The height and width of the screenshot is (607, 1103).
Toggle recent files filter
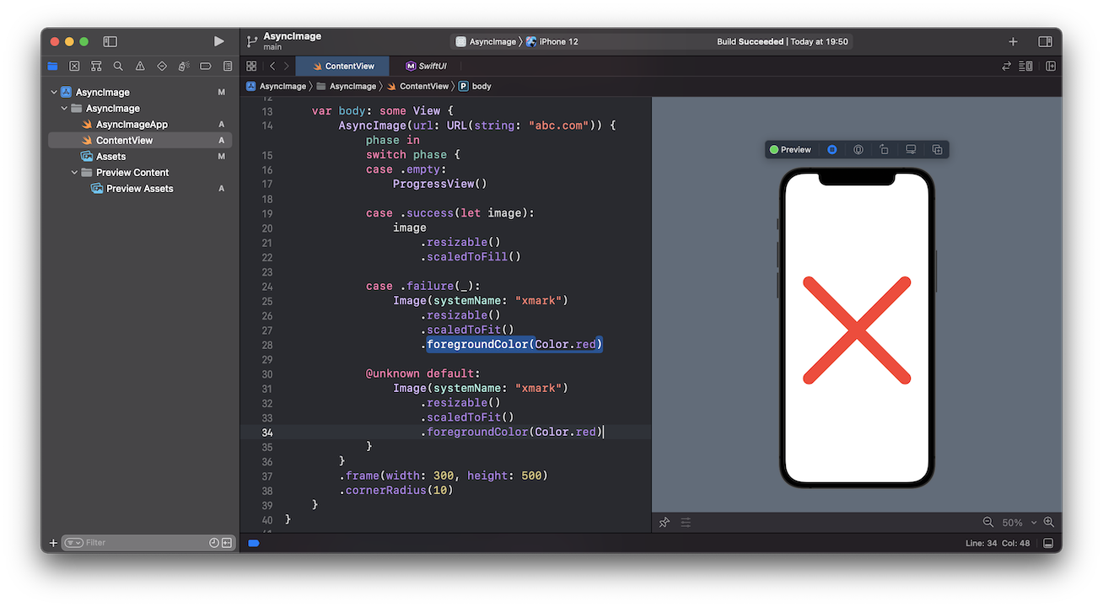214,543
